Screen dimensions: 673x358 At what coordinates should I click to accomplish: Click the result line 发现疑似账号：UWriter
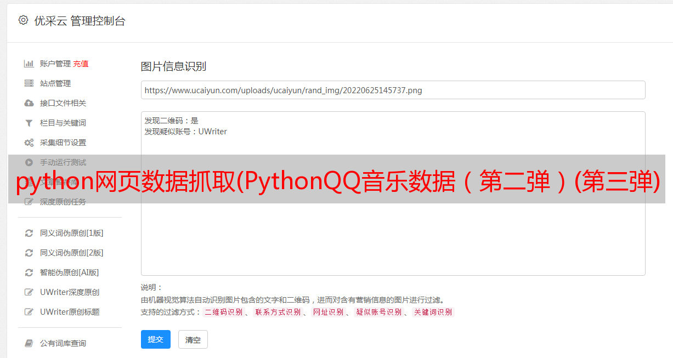185,132
